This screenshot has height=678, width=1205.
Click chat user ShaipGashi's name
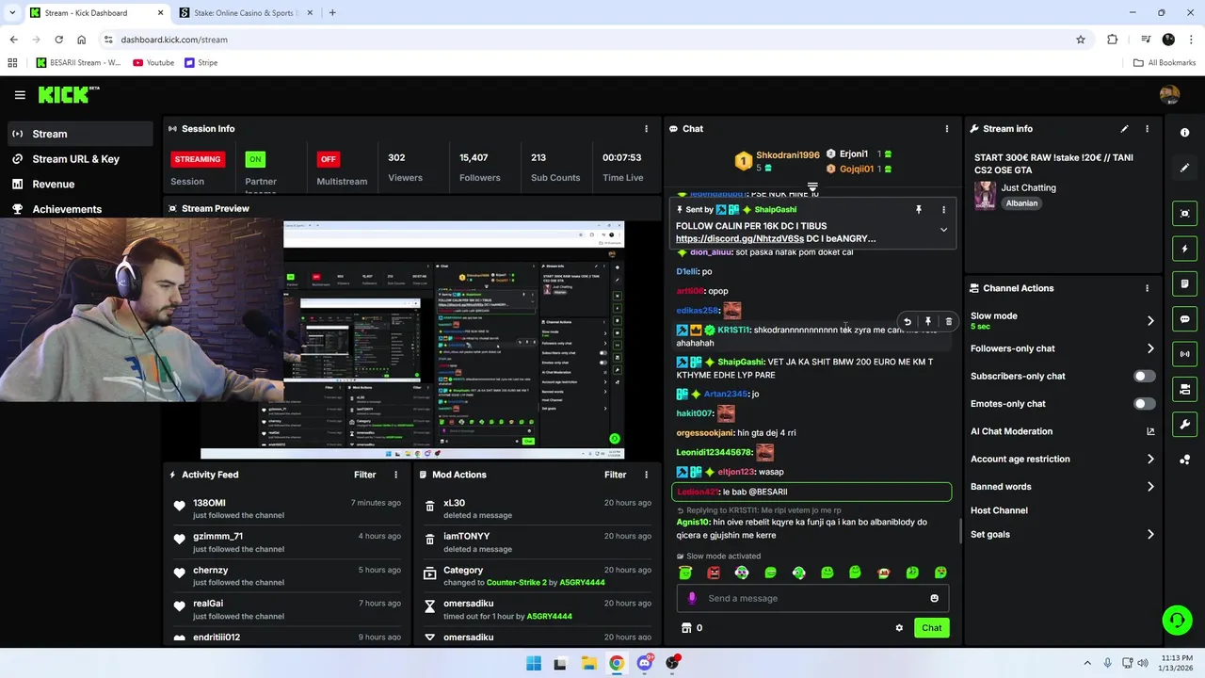[x=741, y=362]
